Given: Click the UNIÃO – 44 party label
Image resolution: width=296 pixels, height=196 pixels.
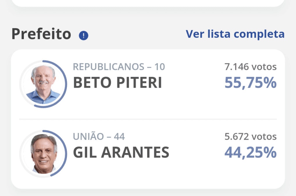Looking at the screenshot, I should pyautogui.click(x=99, y=136).
